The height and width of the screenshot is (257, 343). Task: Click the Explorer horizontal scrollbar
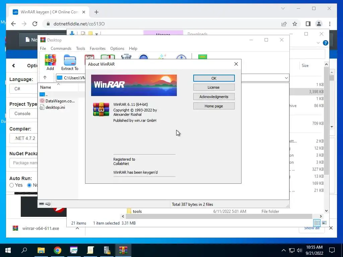219,216
